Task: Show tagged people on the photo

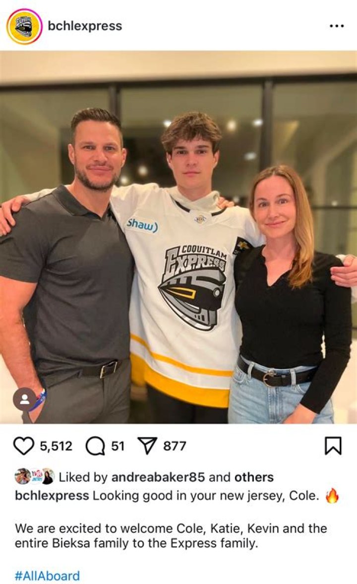Action: coord(24,399)
